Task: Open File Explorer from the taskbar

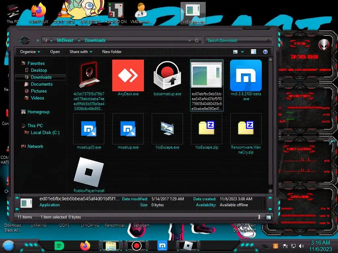Action: point(111,246)
